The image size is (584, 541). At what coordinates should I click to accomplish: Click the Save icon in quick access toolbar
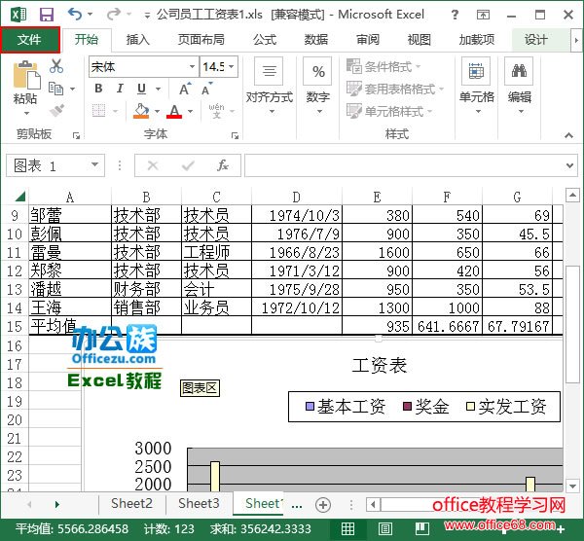click(47, 15)
